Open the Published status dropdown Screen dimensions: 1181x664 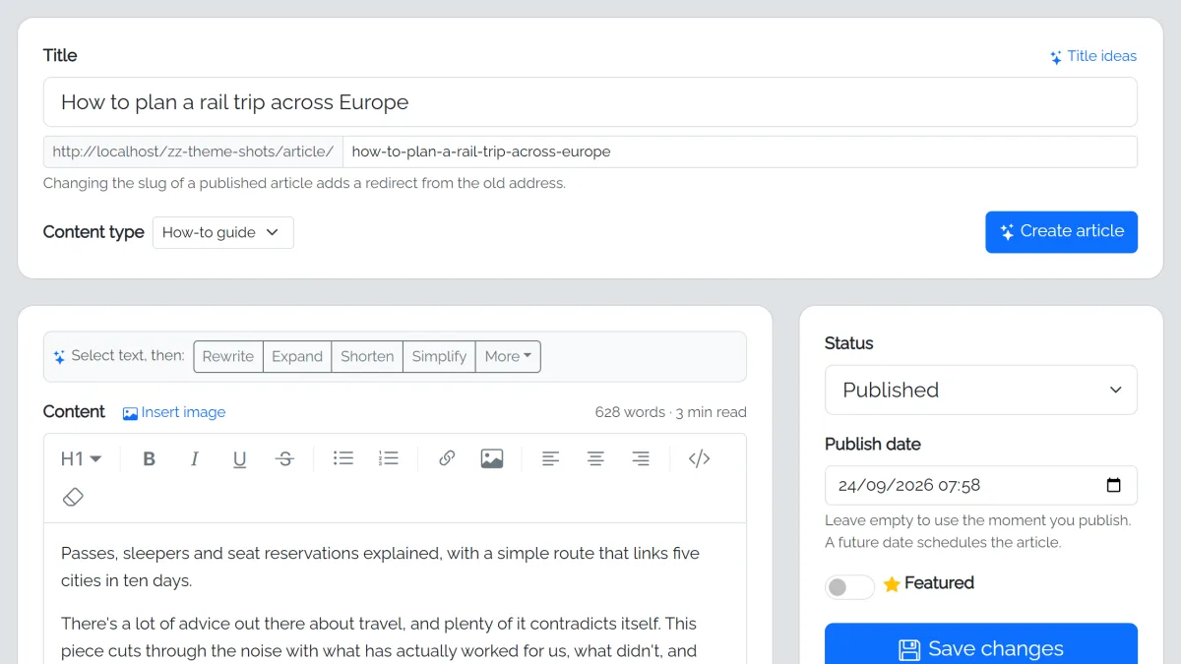pyautogui.click(x=981, y=390)
